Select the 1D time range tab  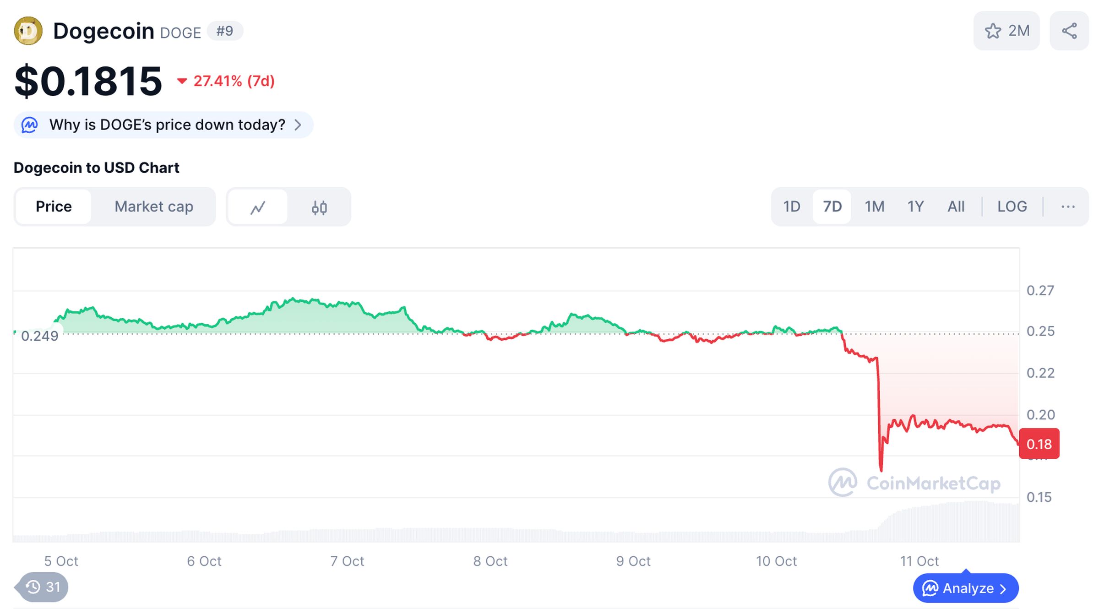pos(791,207)
